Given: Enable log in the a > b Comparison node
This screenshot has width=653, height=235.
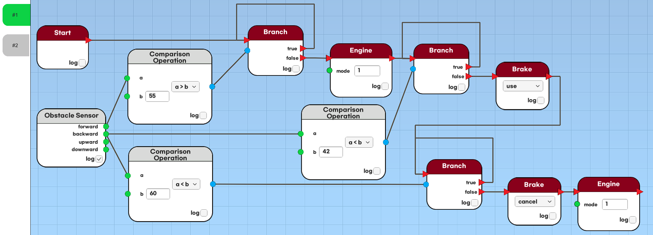Looking at the screenshot, I should point(203,116).
